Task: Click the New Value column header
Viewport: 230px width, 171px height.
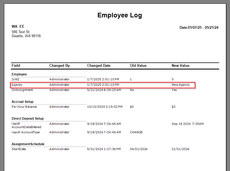Action: (180, 66)
